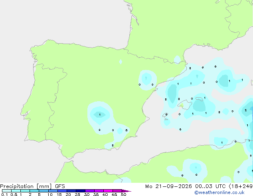The image size is (253, 196).
Task: Select the 40 mm magenta legend swatch
Action: pos(108,191)
